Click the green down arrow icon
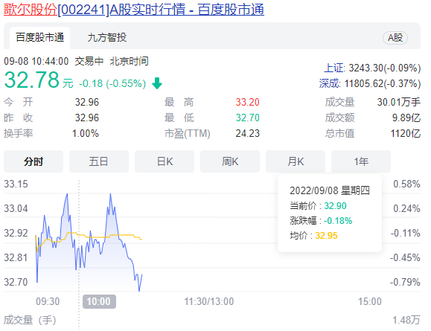The image size is (431, 331). coord(157,83)
